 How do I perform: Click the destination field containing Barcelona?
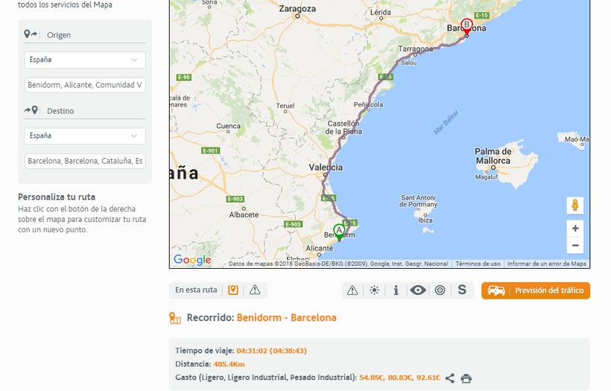click(85, 161)
